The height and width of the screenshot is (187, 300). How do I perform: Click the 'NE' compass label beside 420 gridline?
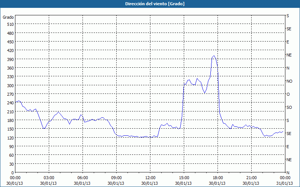click(289, 55)
